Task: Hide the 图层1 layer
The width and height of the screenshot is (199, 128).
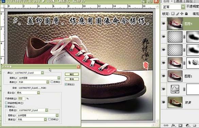Action: [164, 76]
